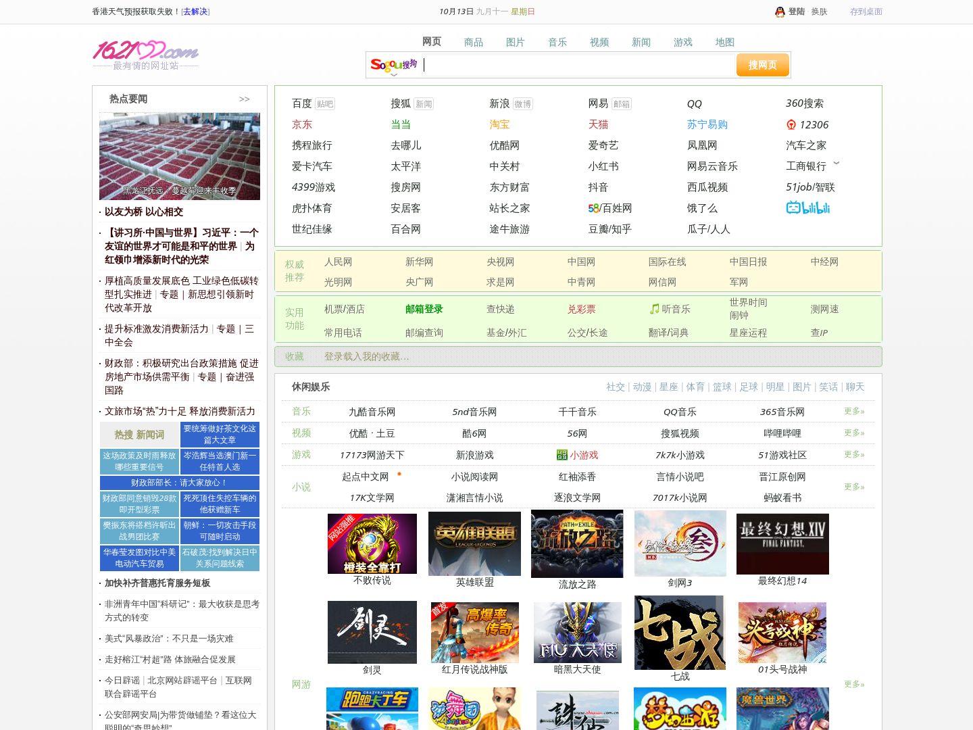Select the 网页 search tab

(x=432, y=42)
